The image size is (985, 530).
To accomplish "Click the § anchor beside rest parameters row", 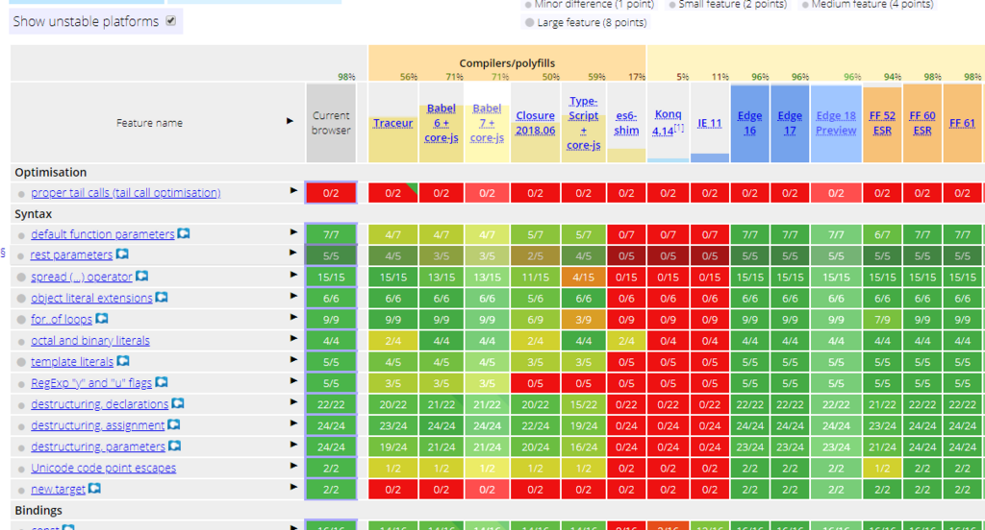I will (3, 253).
